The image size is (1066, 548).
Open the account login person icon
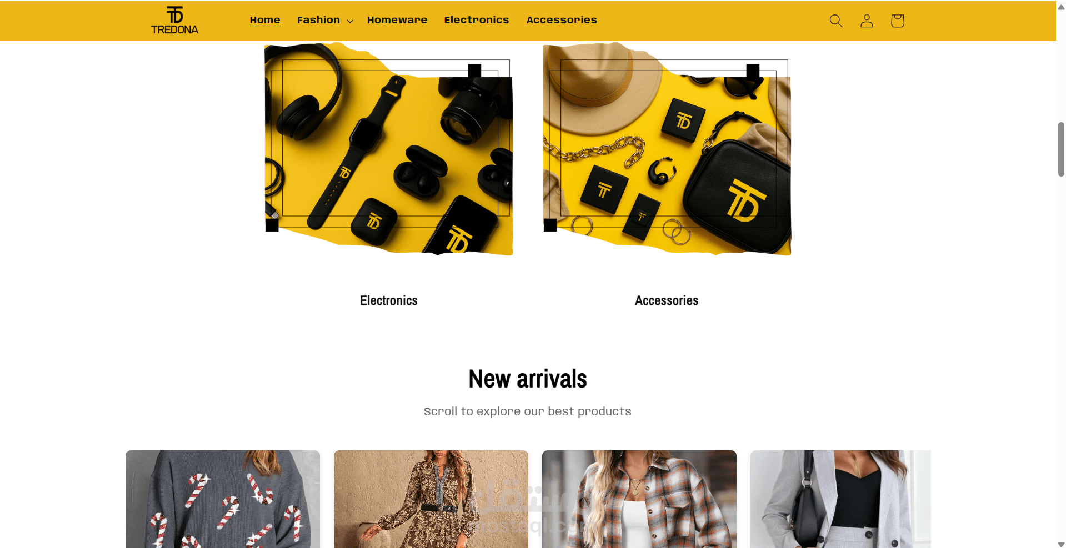click(867, 21)
